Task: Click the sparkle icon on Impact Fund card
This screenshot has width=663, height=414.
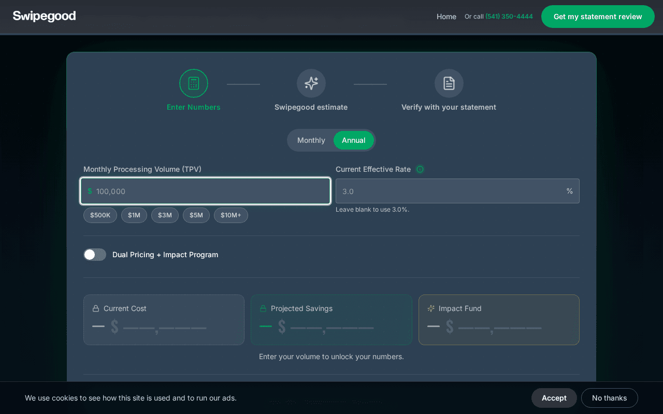Action: click(x=431, y=308)
